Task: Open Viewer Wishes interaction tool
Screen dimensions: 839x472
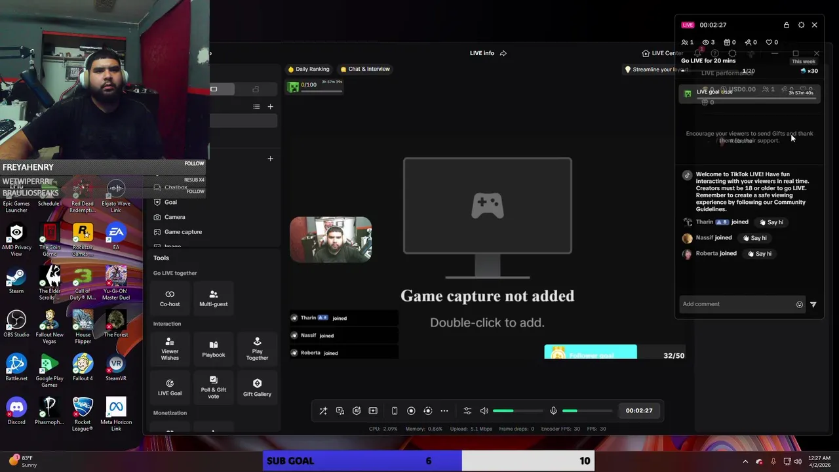Action: pos(170,349)
